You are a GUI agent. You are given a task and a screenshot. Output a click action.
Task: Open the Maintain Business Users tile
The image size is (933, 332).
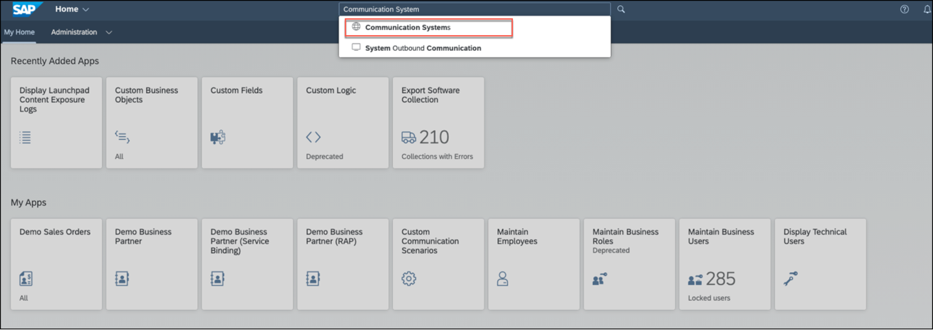click(725, 264)
